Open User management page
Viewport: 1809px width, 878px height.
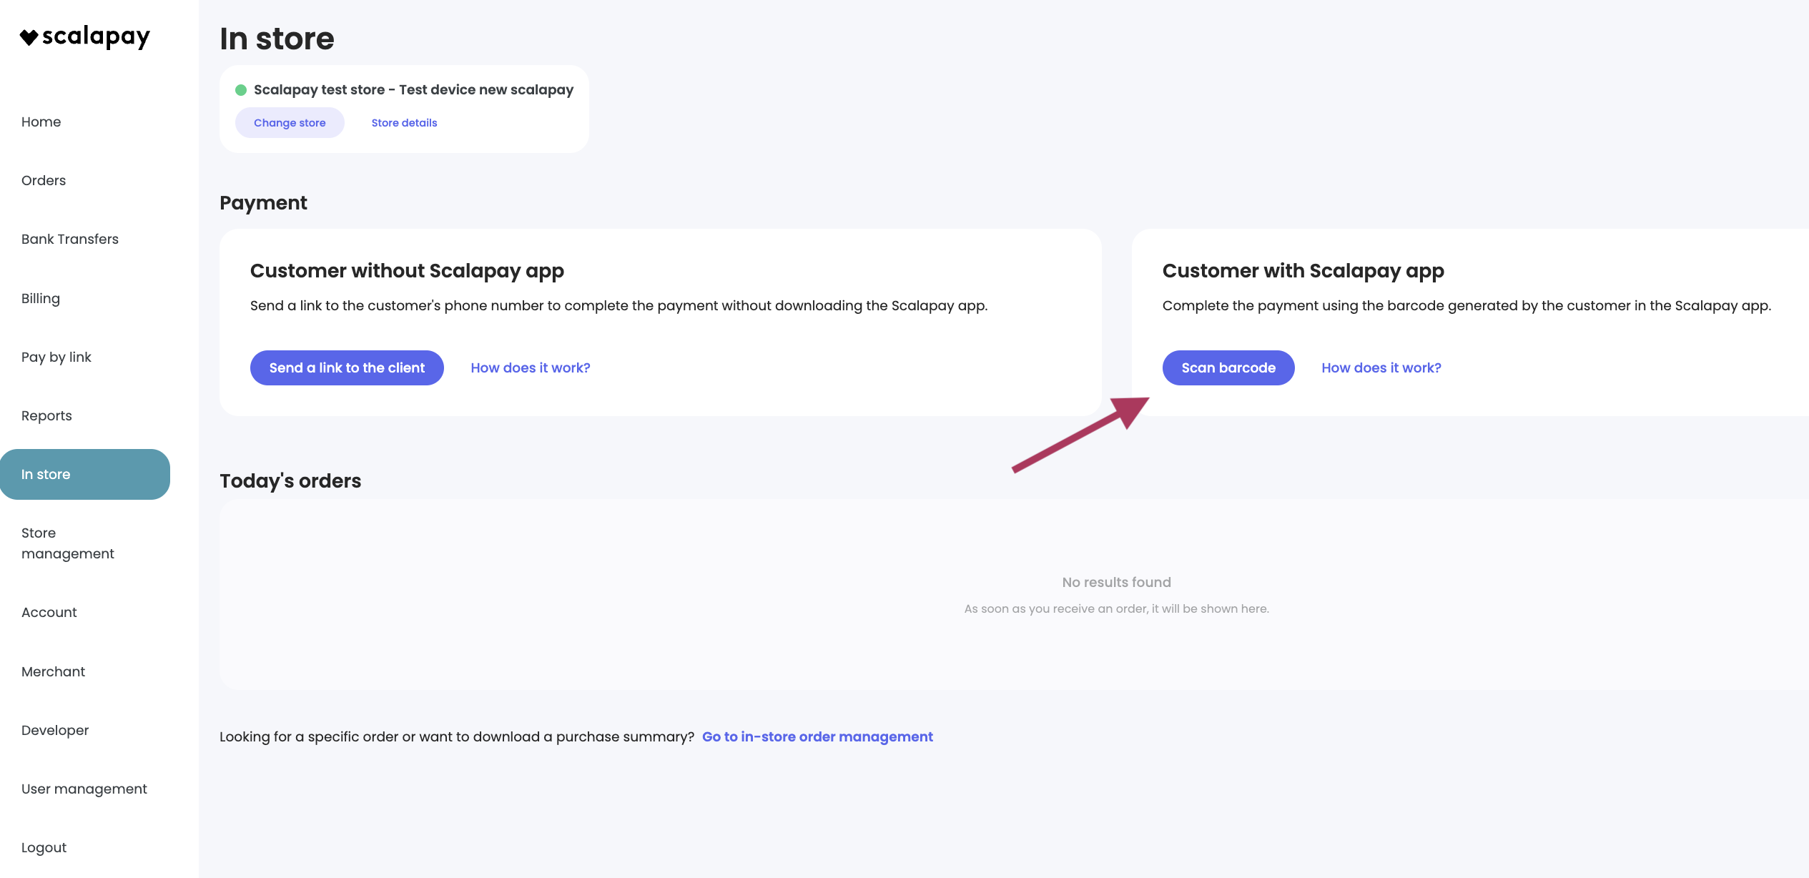[x=84, y=789]
